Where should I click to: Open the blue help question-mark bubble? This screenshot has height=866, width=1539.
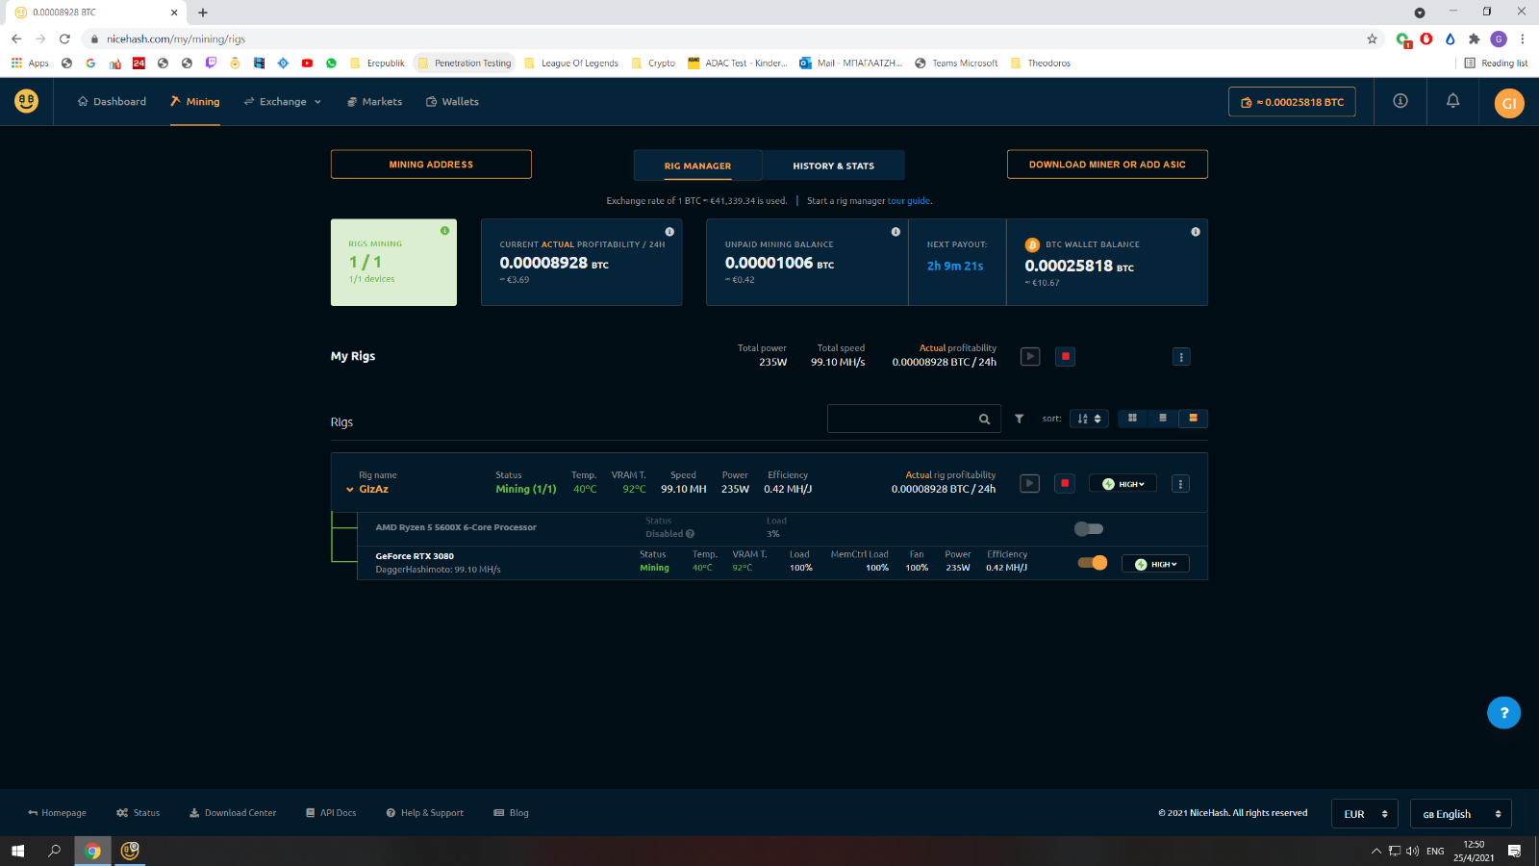point(1503,713)
